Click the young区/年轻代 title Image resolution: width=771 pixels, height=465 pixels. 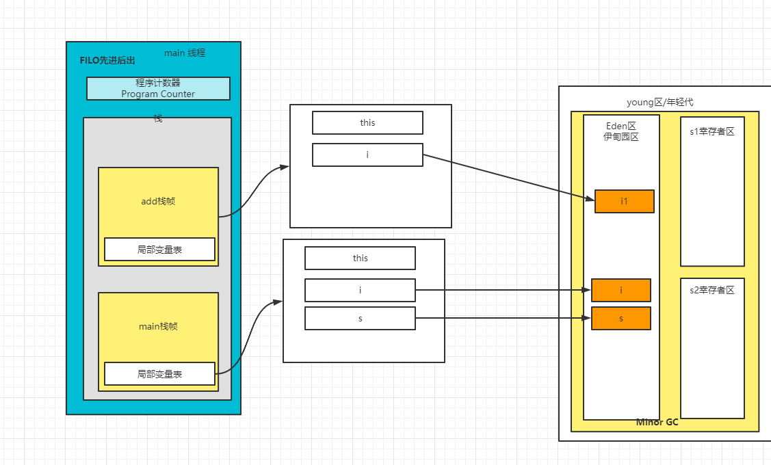660,102
